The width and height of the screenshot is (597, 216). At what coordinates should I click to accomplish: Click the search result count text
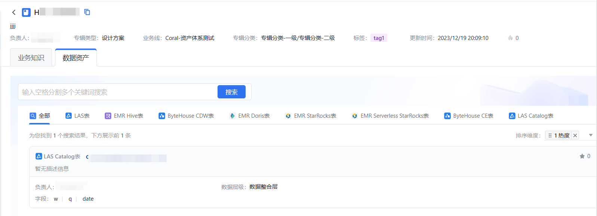point(80,135)
